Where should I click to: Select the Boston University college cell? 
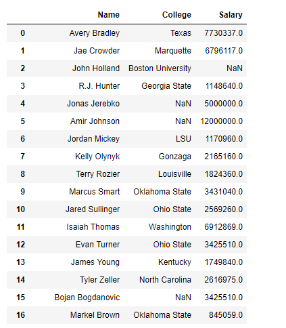point(160,68)
